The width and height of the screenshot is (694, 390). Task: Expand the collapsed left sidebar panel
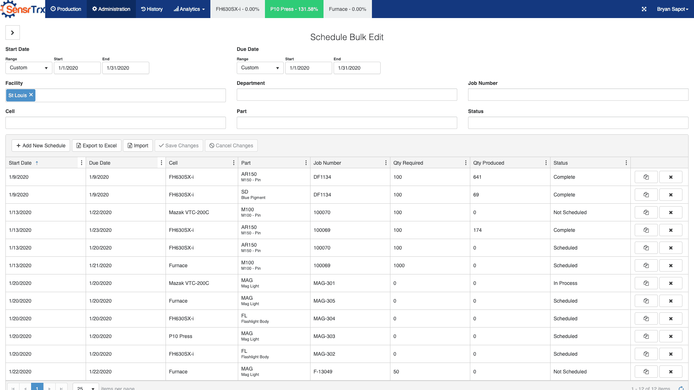click(12, 32)
